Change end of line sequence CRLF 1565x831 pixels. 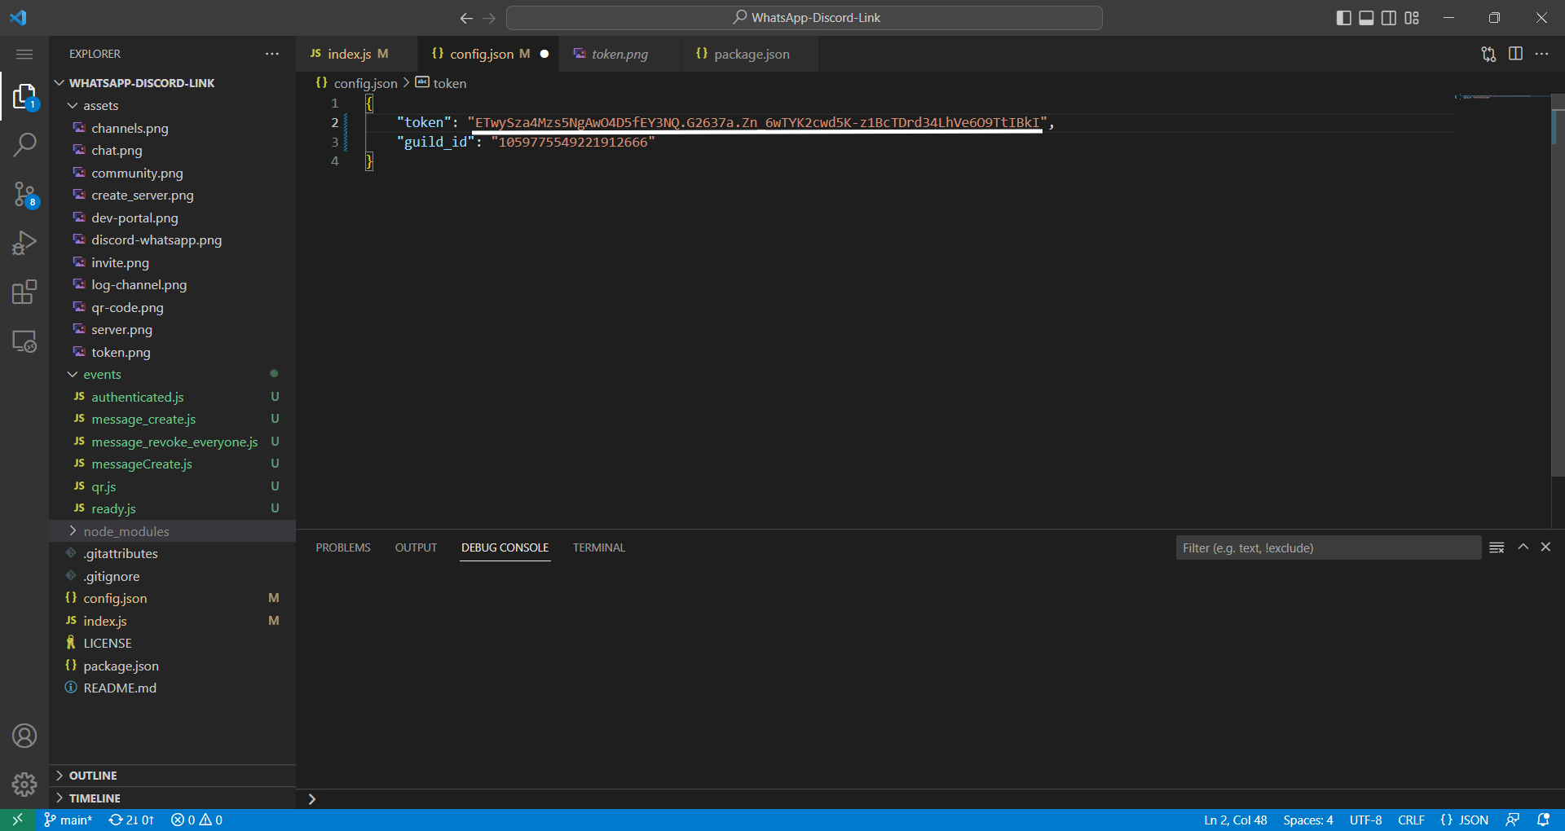(x=1411, y=820)
